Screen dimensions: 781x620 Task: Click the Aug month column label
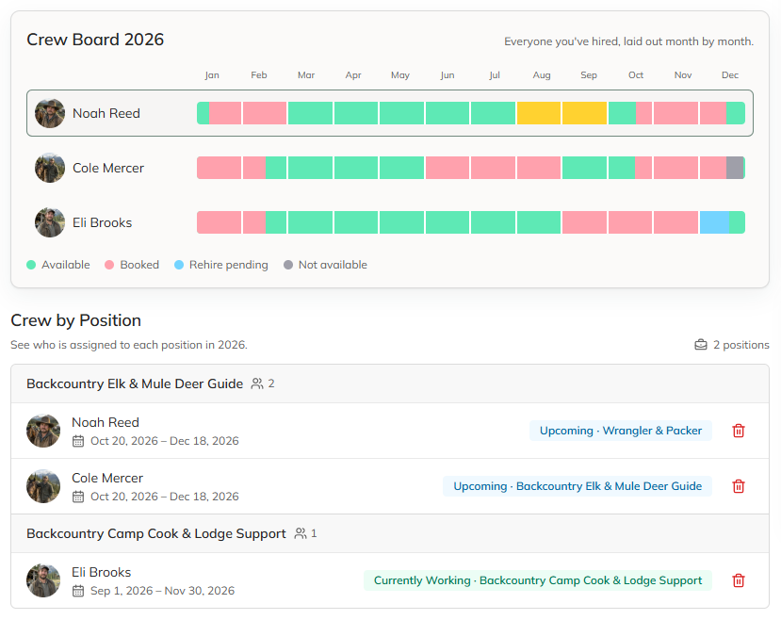pos(542,75)
